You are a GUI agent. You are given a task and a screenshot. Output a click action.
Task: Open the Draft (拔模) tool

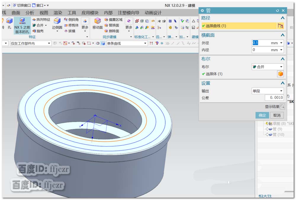point(70,31)
